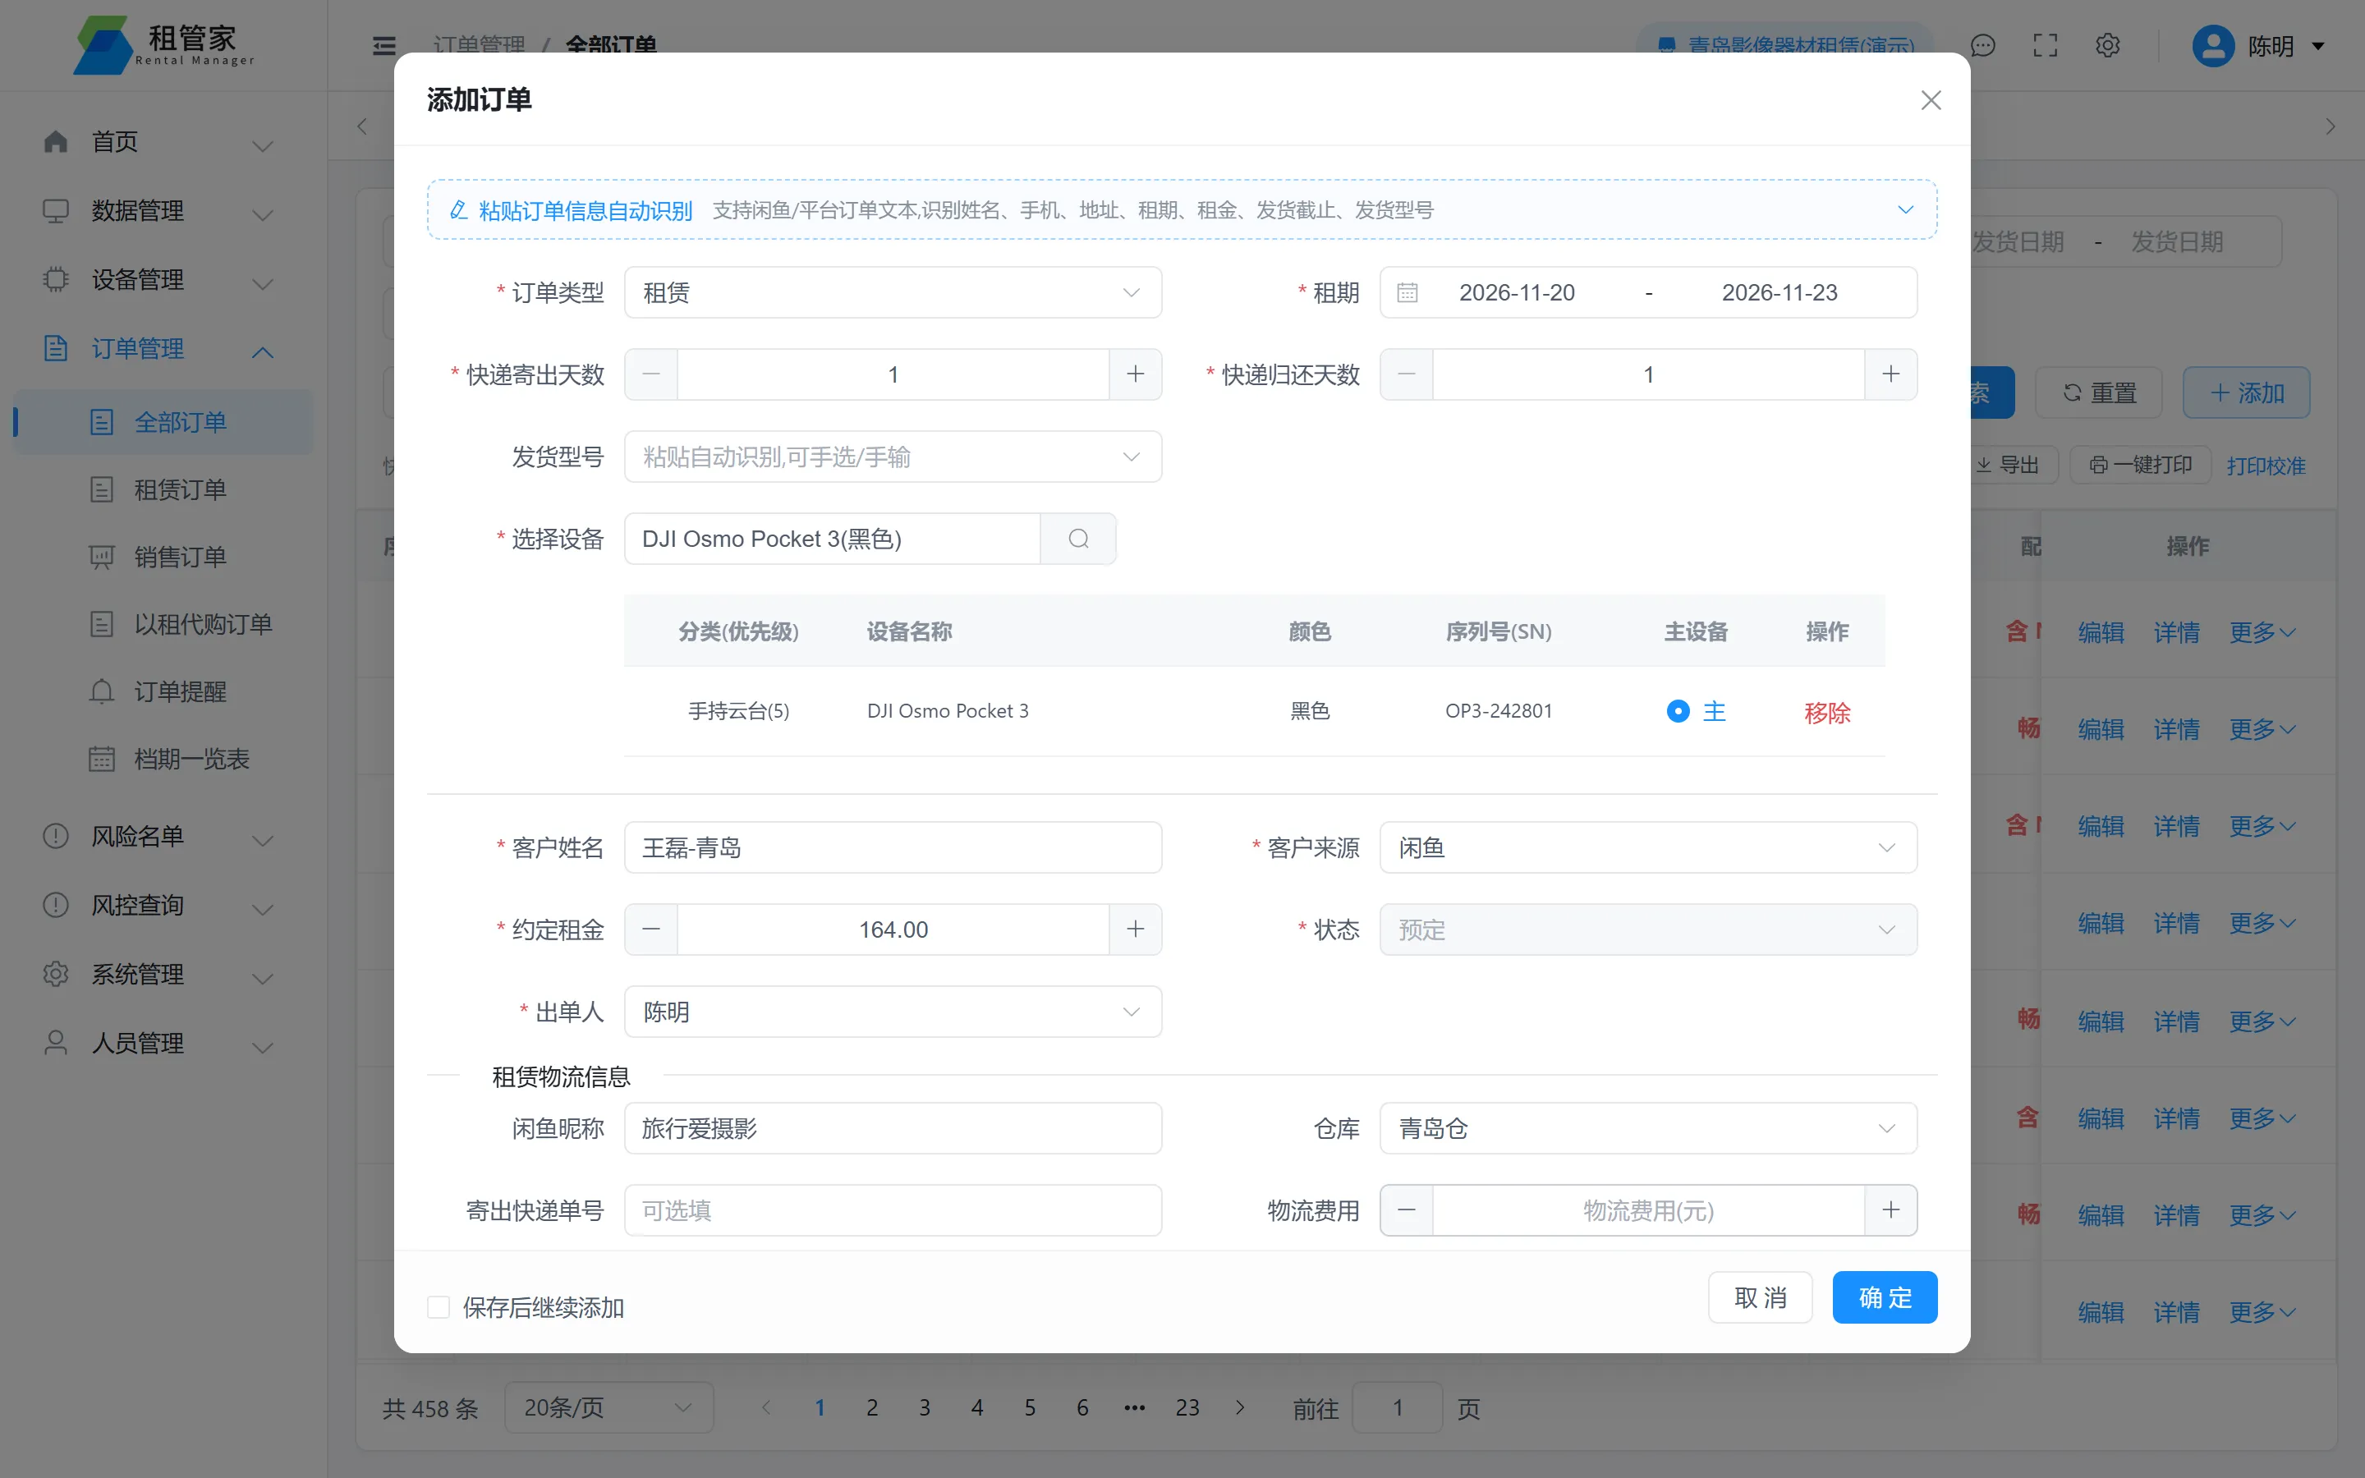The width and height of the screenshot is (2365, 1478).
Task: Click the device search magnifier icon
Action: (1078, 539)
